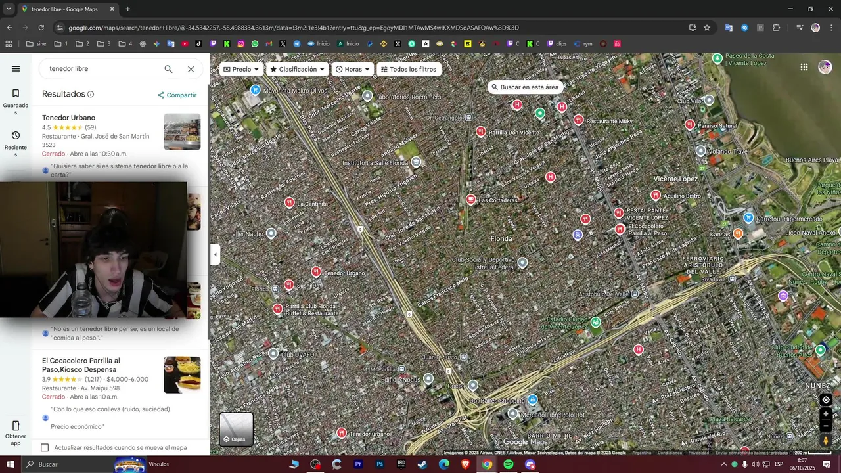
Task: Select the Street View pegman
Action: (x=826, y=441)
